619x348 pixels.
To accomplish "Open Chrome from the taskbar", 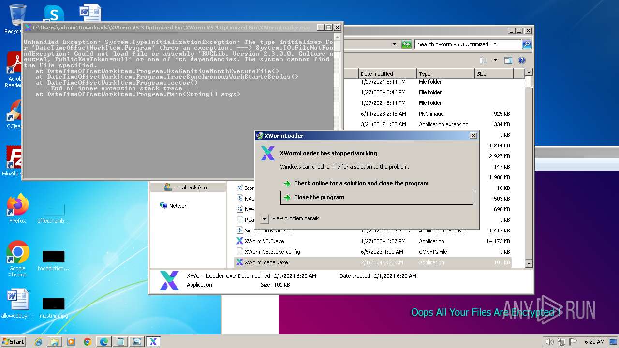I will coord(88,342).
